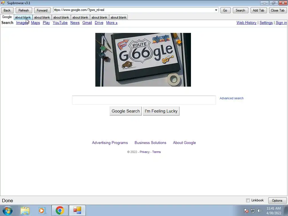288x216 pixels.
Task: Click the Forward navigation button
Action: click(x=42, y=10)
